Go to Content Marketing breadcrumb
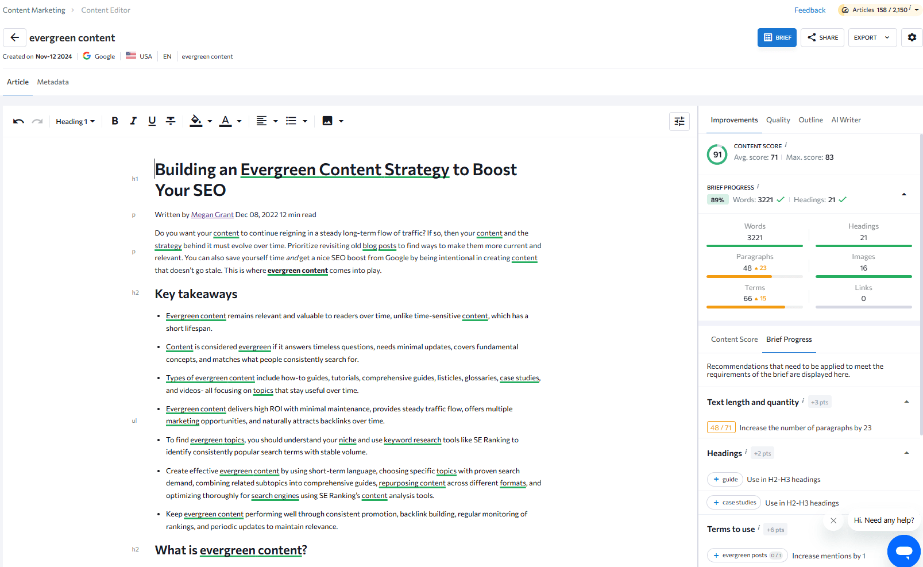The image size is (923, 567). [34, 10]
